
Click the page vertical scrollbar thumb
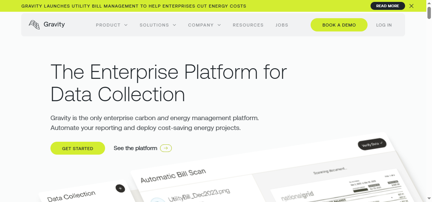(429, 13)
